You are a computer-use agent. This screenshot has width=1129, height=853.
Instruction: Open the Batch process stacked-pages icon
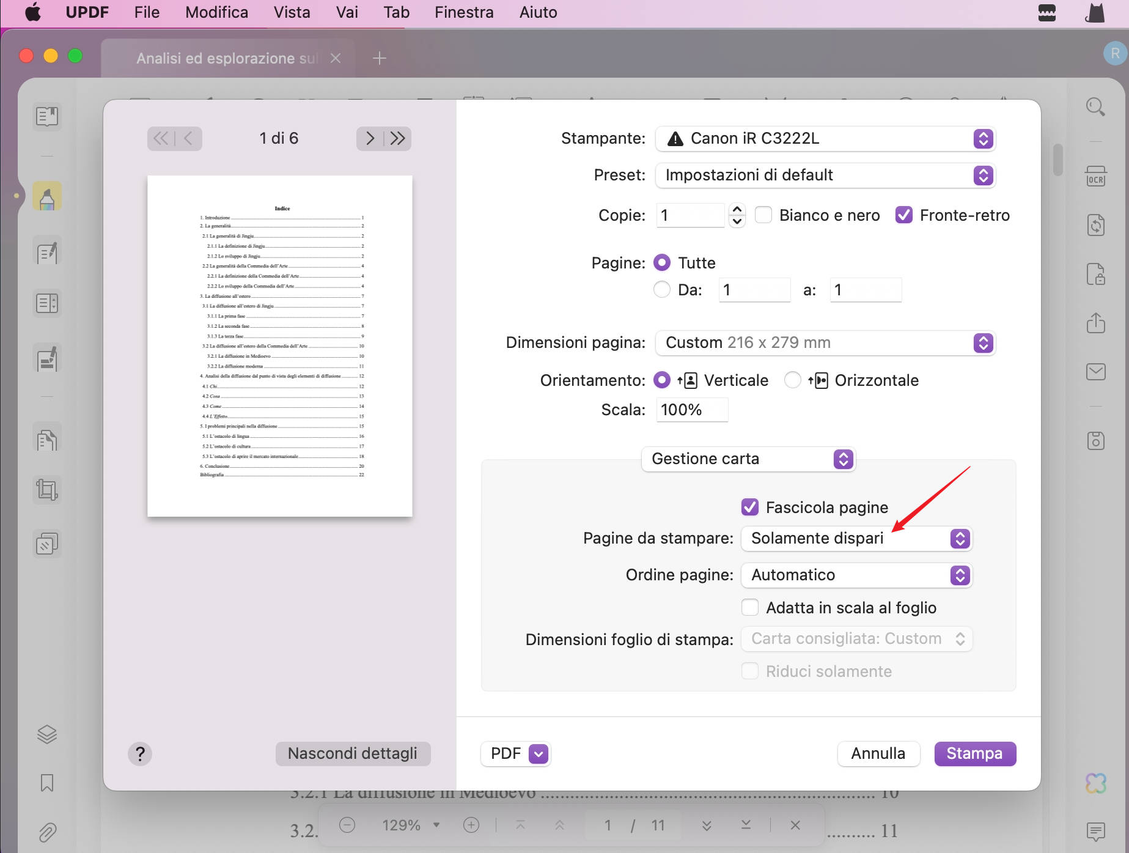[47, 544]
